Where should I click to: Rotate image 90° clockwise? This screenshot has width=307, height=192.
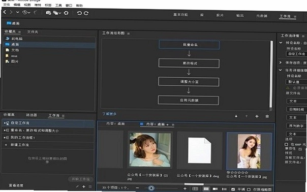coord(86,13)
